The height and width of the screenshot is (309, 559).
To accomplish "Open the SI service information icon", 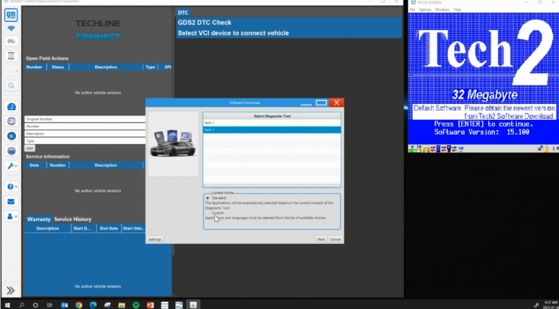I will [x=11, y=136].
